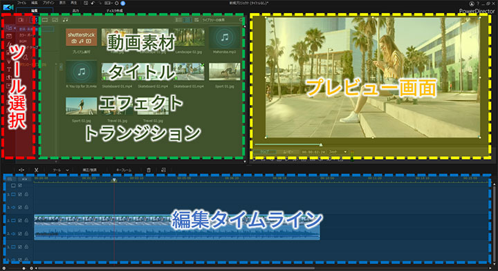Click the preview playback seek slider handle
This screenshot has height=271, width=498.
[x=321, y=144]
